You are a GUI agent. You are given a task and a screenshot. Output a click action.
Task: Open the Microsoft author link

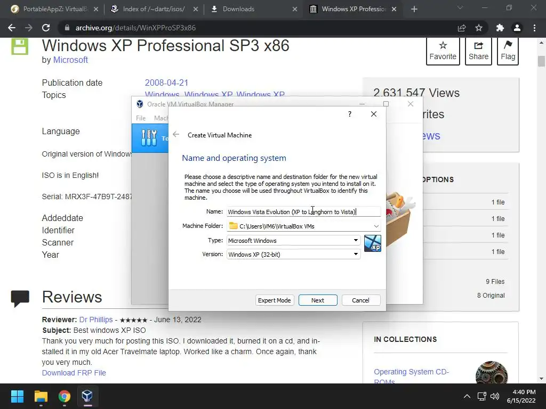(x=70, y=60)
